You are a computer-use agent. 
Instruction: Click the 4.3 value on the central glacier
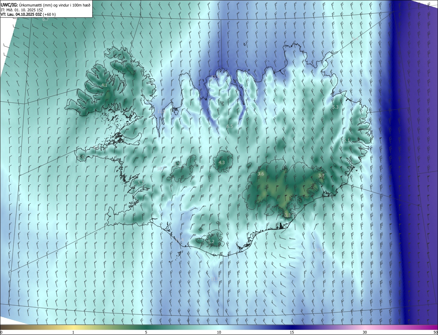[x=222, y=162]
